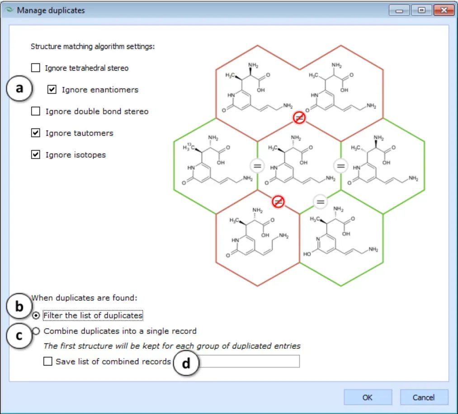
Task: Dismiss dialog with Cancel button
Action: click(424, 397)
